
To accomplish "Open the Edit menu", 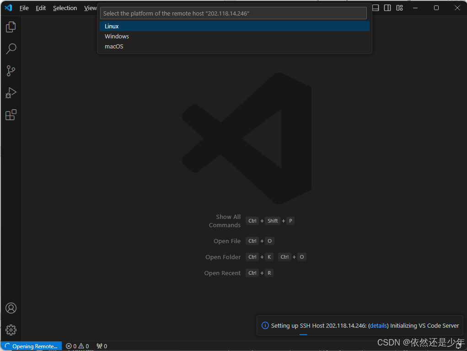I will pos(41,8).
